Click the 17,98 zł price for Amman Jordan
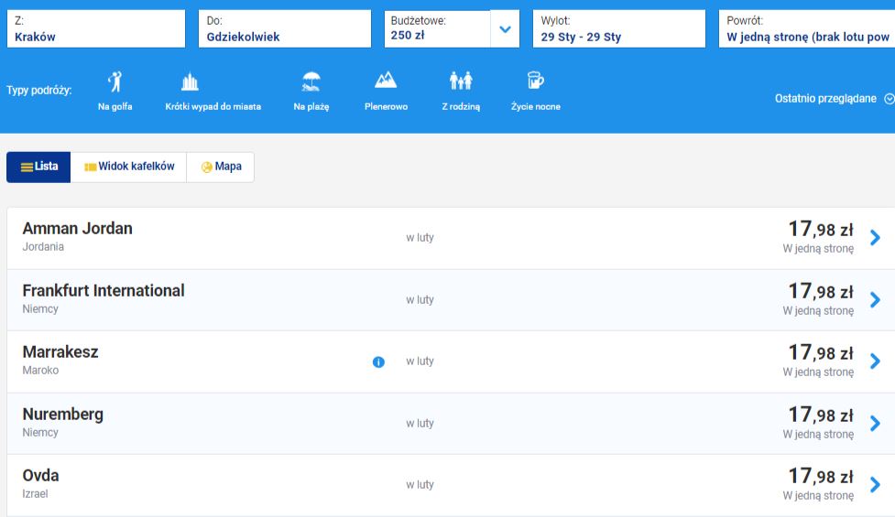 (x=821, y=229)
